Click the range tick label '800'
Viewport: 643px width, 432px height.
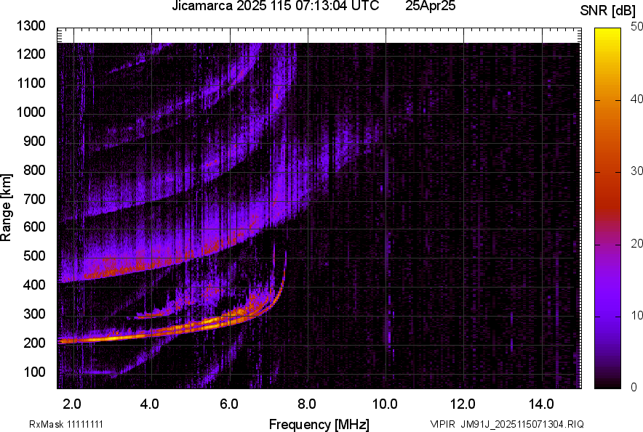[x=34, y=170]
